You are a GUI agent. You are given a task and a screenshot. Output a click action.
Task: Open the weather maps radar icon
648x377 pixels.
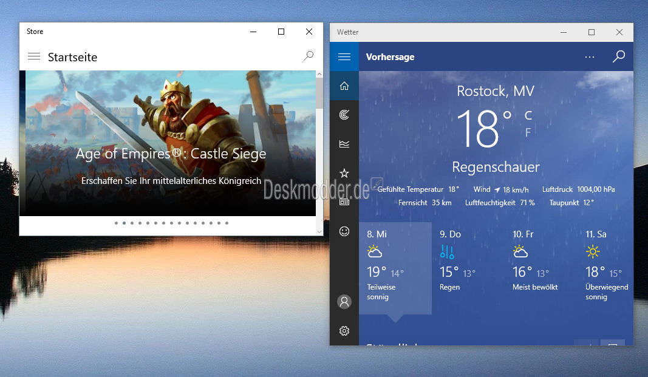coord(344,115)
